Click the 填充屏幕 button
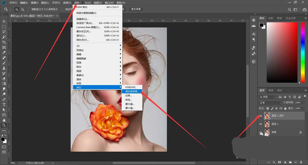This screenshot has height=165, width=308. 136,9
